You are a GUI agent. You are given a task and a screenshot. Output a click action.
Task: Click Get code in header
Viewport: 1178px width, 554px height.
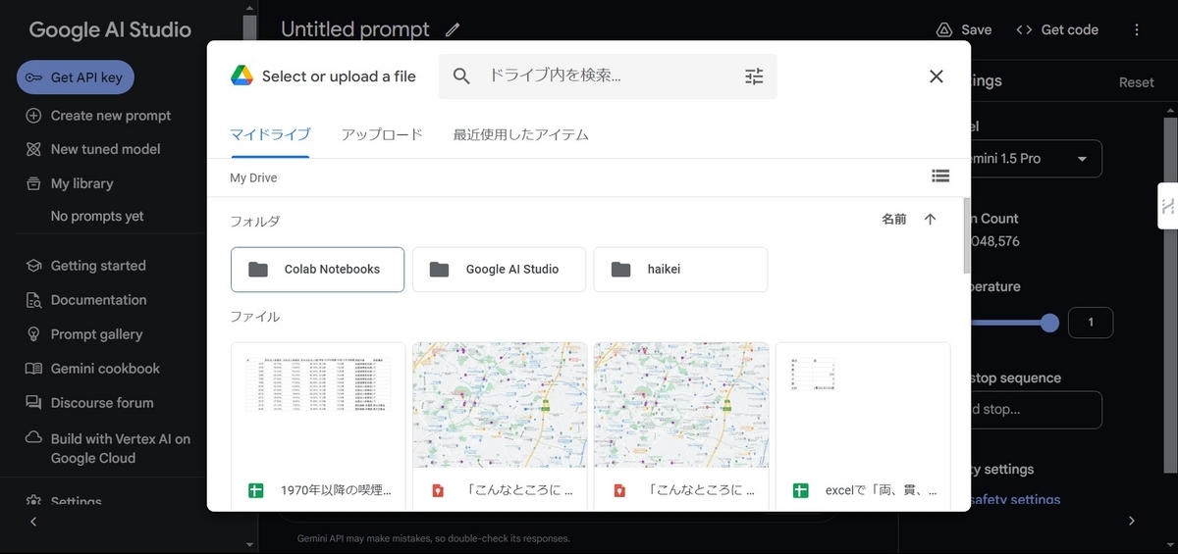[x=1057, y=29]
